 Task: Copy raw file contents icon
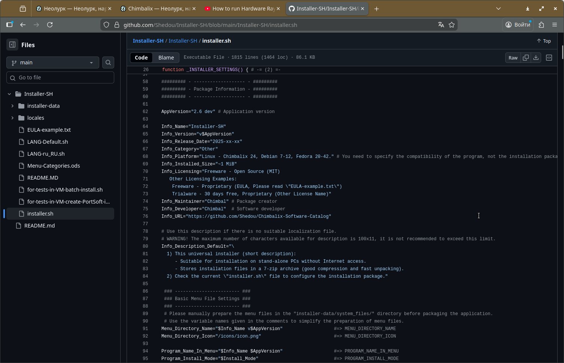tap(526, 58)
